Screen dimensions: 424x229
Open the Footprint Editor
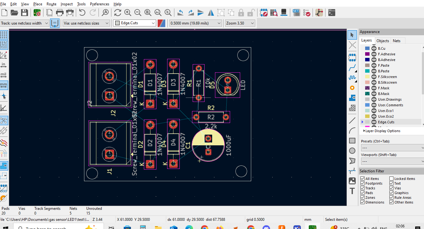[264, 13]
